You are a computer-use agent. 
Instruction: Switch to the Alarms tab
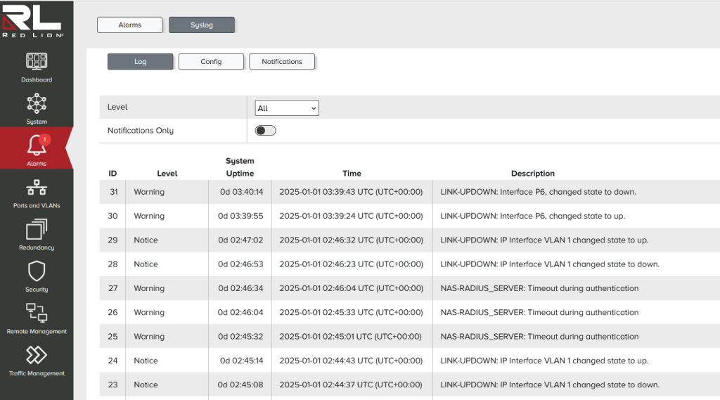click(130, 25)
